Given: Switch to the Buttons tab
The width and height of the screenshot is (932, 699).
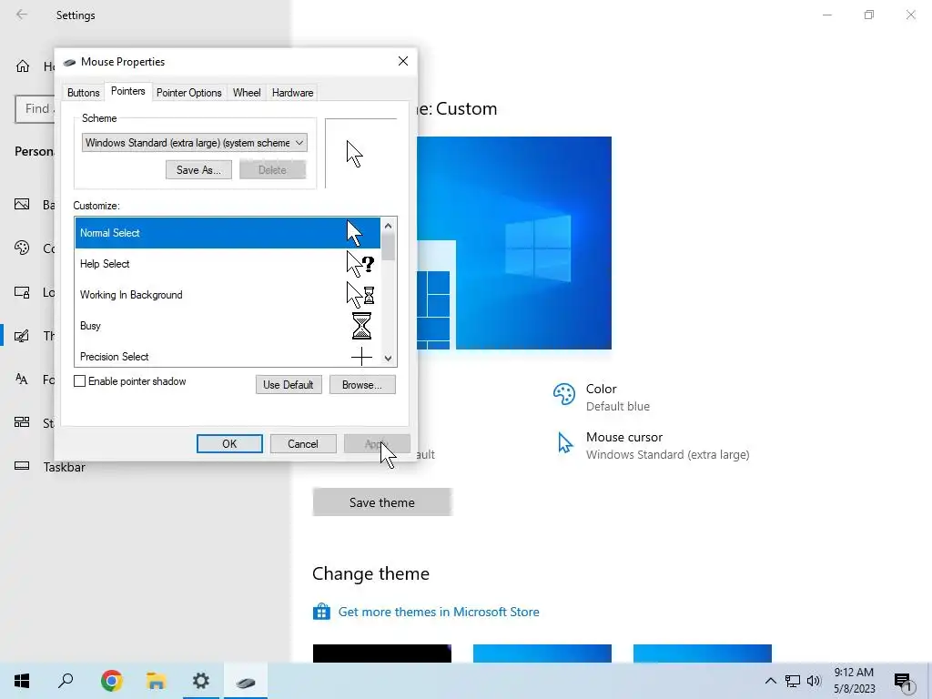Looking at the screenshot, I should [83, 93].
